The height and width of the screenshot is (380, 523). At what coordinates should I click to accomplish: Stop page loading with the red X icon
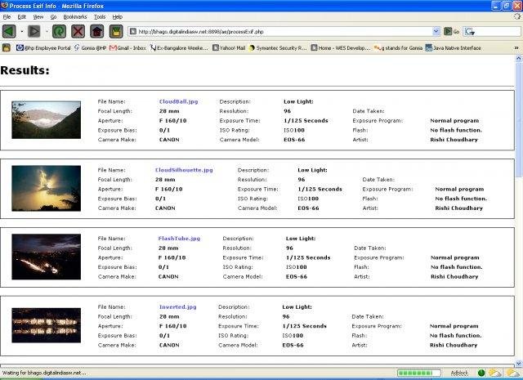78,32
